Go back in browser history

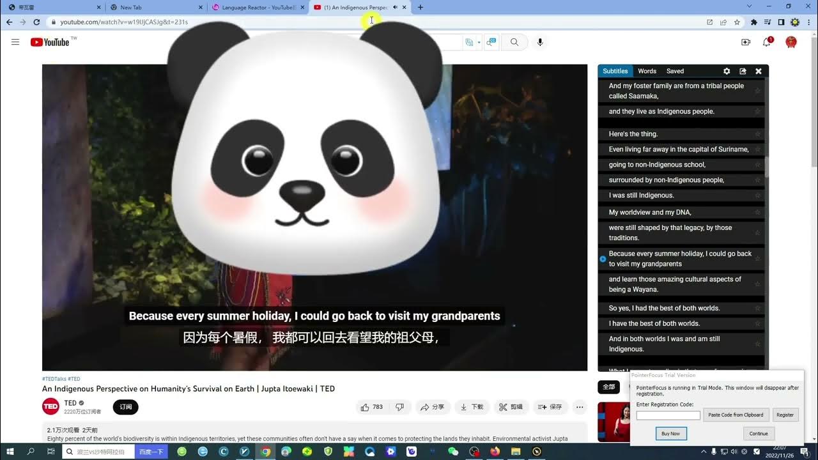tap(9, 22)
